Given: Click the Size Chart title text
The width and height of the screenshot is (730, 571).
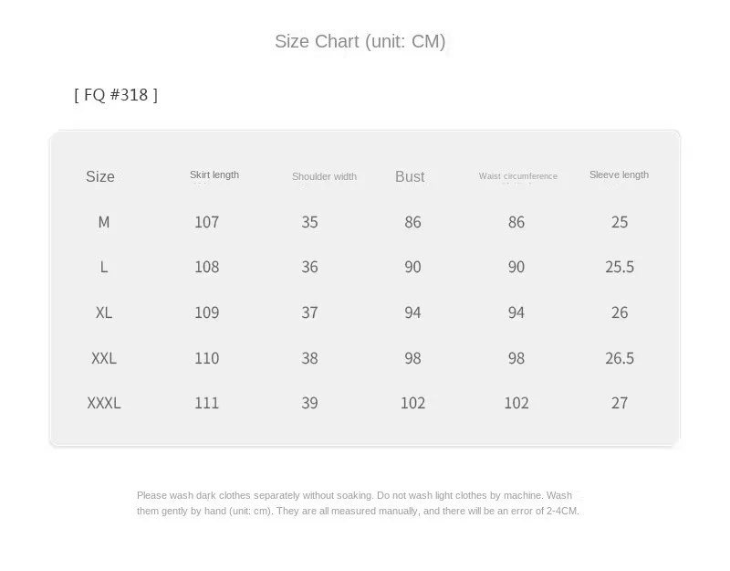Looking at the screenshot, I should 360,41.
